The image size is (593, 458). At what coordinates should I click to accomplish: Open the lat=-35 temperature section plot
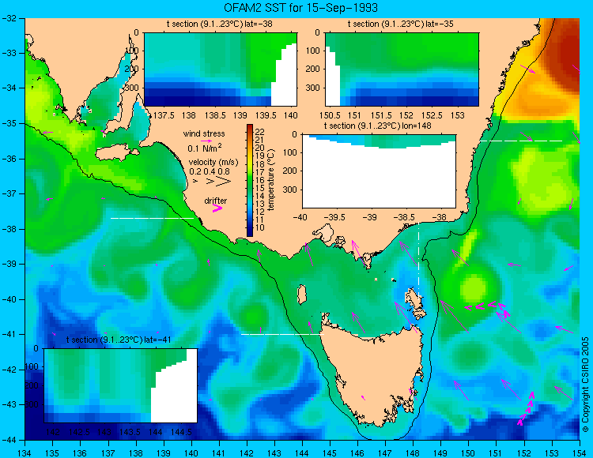(402, 69)
